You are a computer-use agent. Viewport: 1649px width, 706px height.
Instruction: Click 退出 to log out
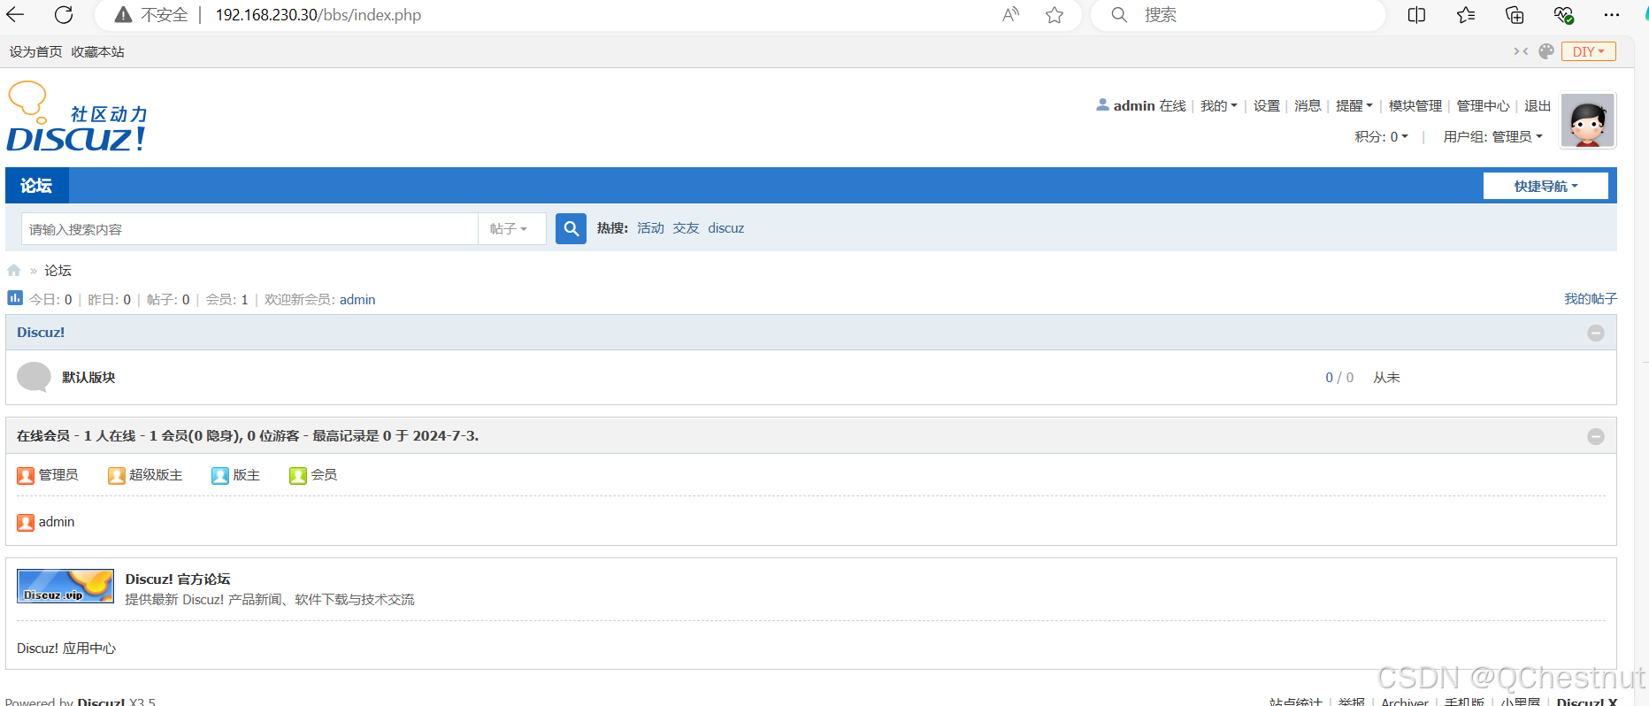1537,105
